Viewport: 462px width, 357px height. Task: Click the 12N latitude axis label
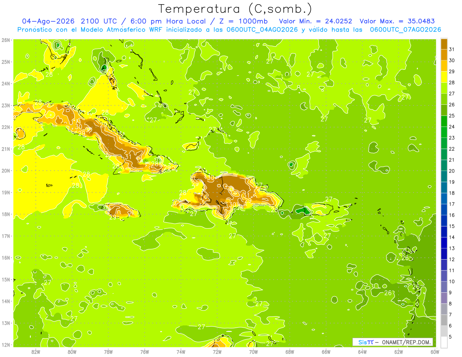(x=6, y=345)
